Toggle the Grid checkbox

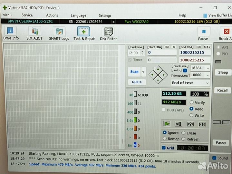point(164,148)
